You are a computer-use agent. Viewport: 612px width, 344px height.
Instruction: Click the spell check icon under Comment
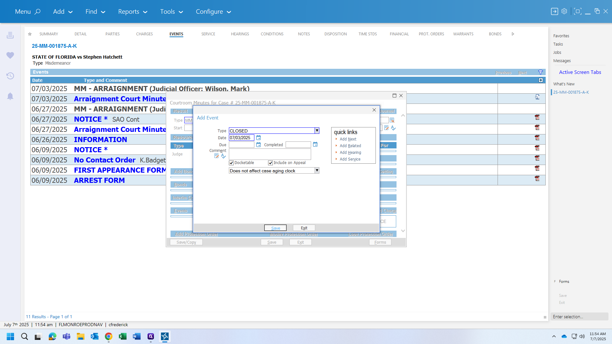(223, 156)
